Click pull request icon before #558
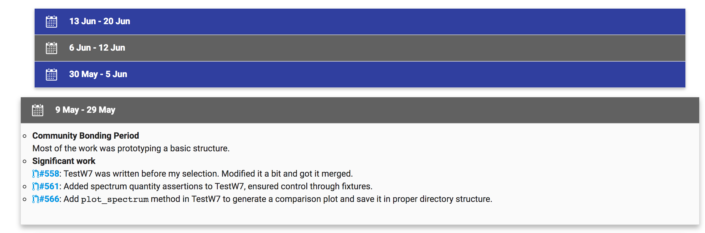The height and width of the screenshot is (233, 705). (x=35, y=174)
